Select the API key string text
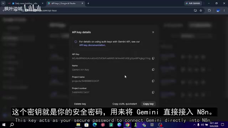This screenshot has width=228, height=128. point(111,58)
